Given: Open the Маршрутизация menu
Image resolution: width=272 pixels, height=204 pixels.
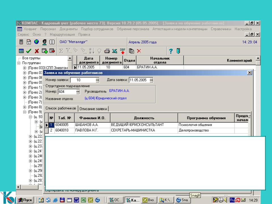Looking at the screenshot, I should coord(62,35).
